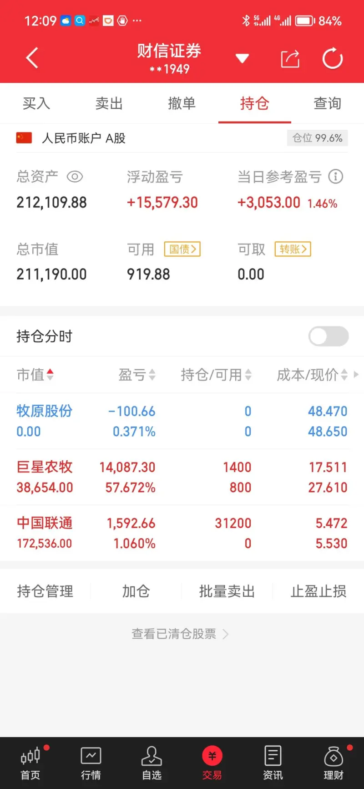This screenshot has width=364, height=789.
Task: Sort by 盈亏 column arrows
Action: click(152, 375)
